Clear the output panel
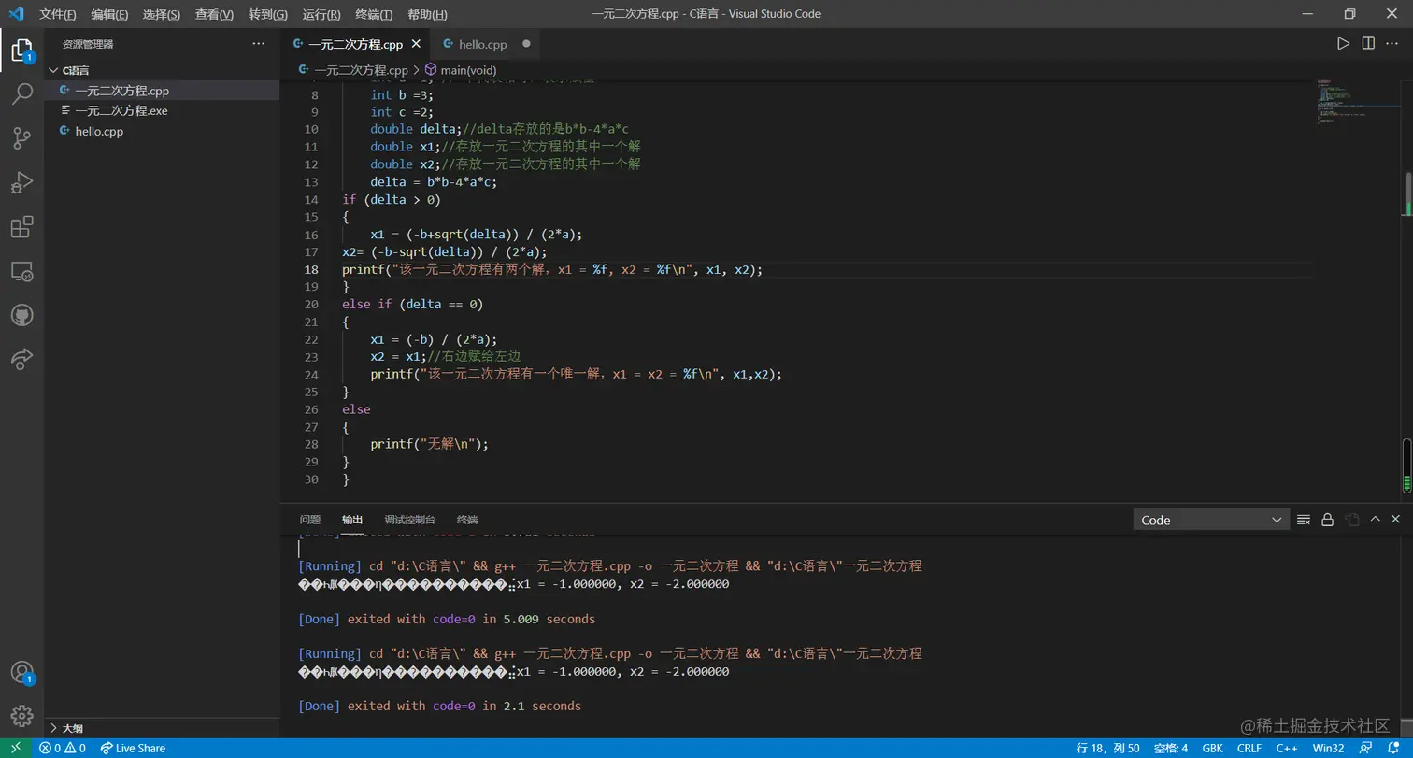Viewport: 1413px width, 758px height. point(1303,520)
